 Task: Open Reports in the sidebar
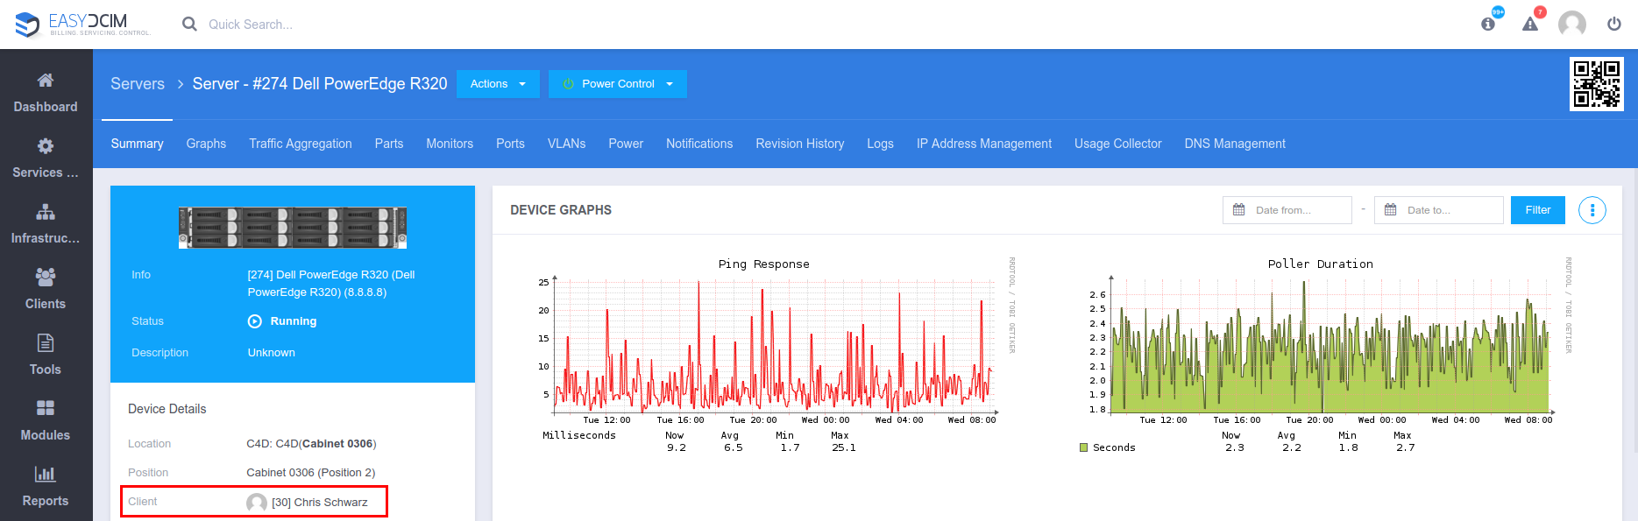point(46,487)
